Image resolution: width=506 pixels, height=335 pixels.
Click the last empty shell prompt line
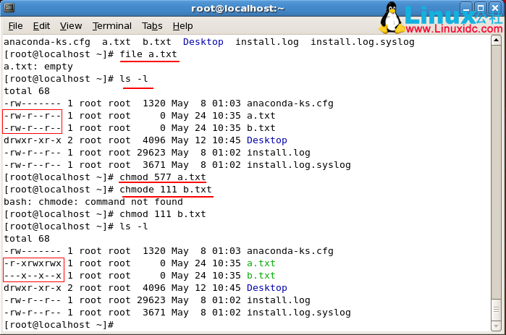coord(59,325)
